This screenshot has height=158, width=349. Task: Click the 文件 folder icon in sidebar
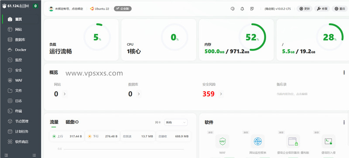pyautogui.click(x=10, y=91)
